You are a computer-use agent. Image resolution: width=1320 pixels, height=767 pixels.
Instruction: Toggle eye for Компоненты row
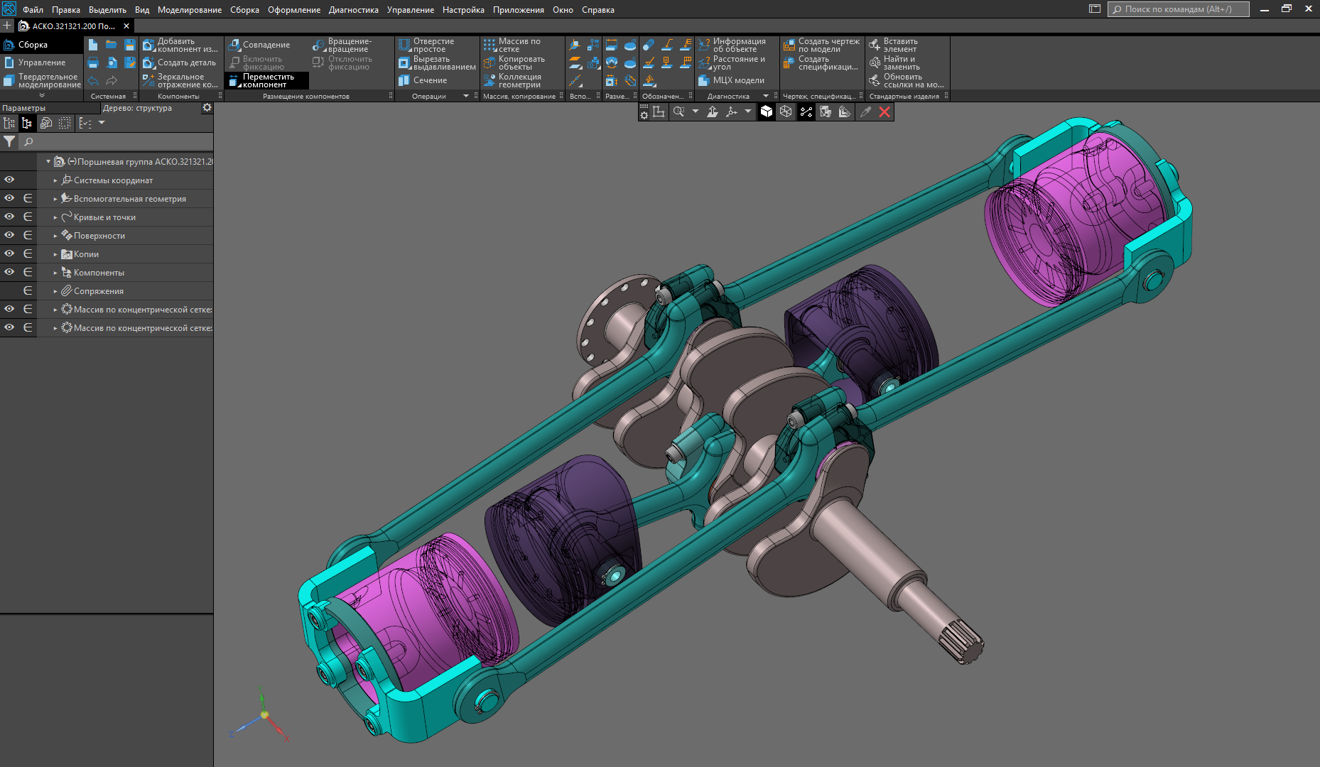click(9, 272)
